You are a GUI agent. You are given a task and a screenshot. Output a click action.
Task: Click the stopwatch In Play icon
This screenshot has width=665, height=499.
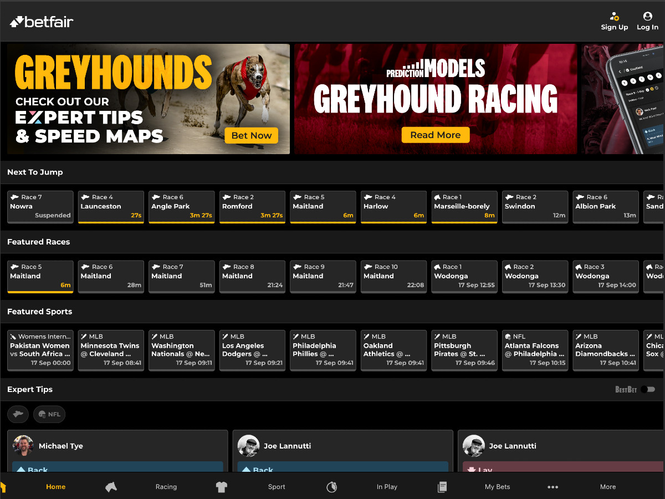coord(331,487)
